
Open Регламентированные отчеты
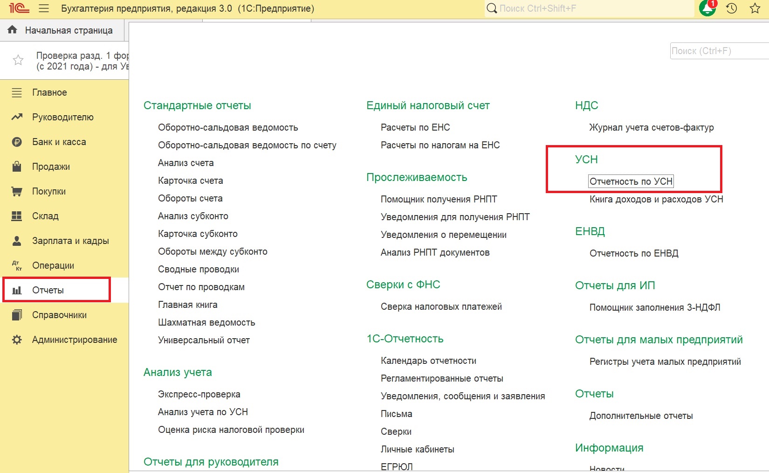coord(442,378)
